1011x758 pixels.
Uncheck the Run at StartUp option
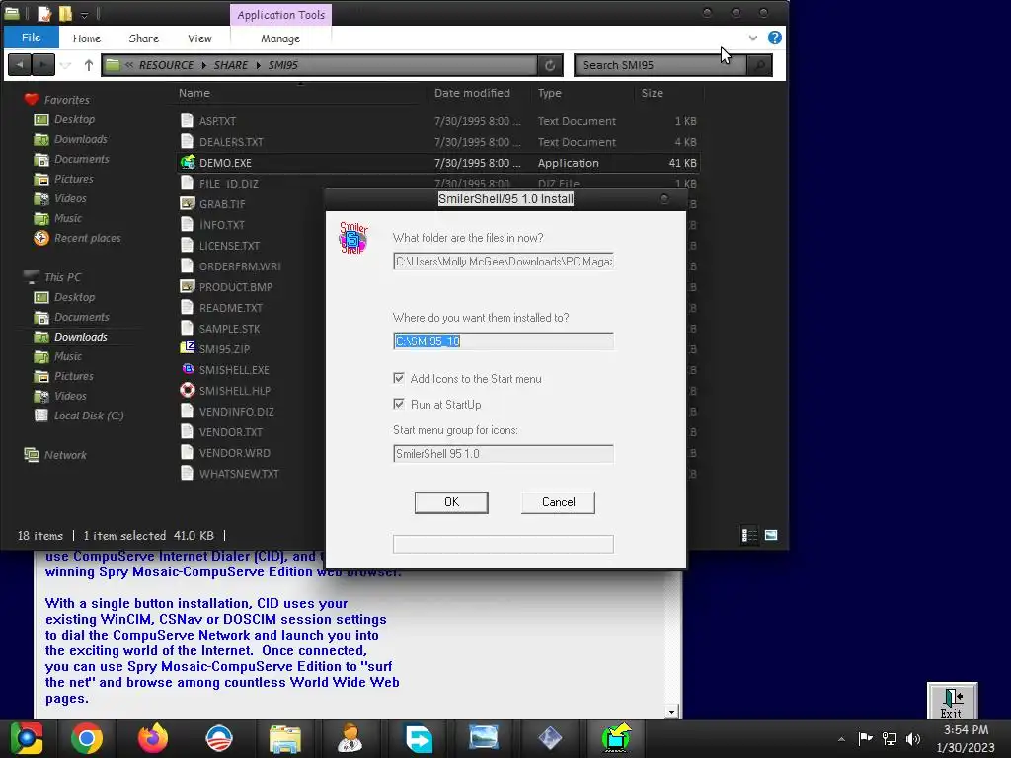(399, 404)
